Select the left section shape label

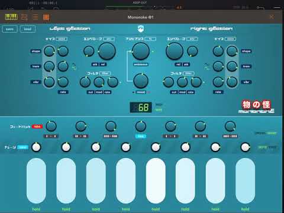point(36,51)
